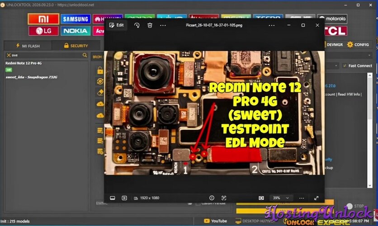Toggle the Fast Connect checkbox

pyautogui.click(x=345, y=66)
